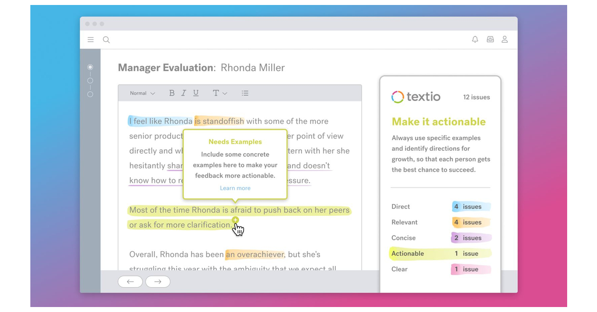Open the inbox tray icon
Viewport: 597px width, 312px height.
490,40
